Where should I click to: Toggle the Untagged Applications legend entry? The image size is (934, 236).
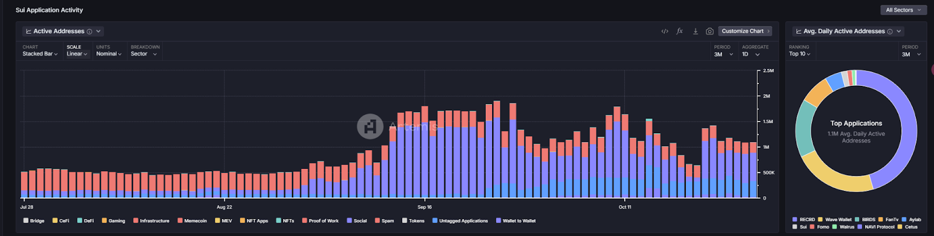460,221
